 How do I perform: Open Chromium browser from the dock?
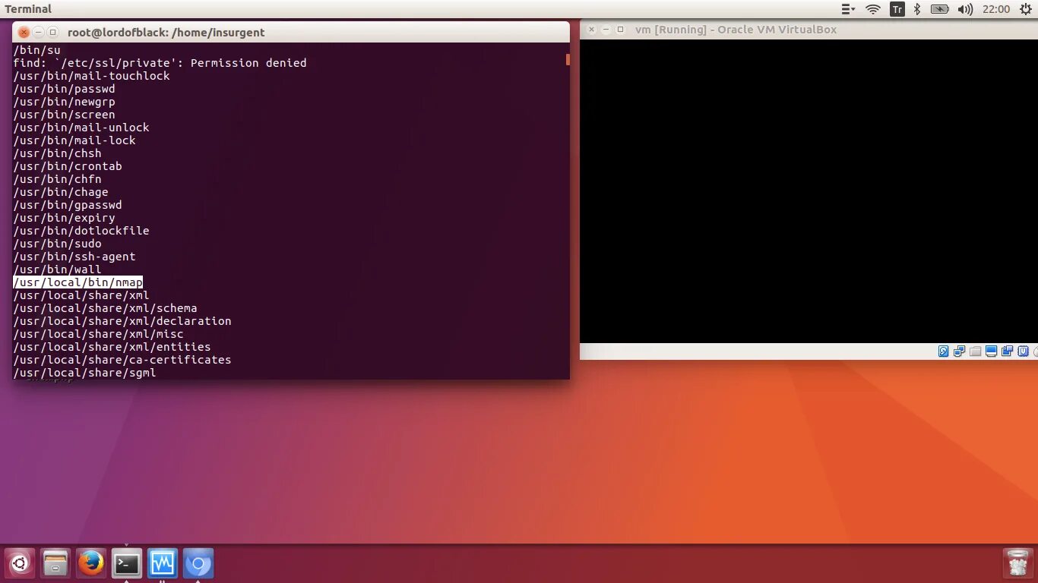[x=198, y=563]
